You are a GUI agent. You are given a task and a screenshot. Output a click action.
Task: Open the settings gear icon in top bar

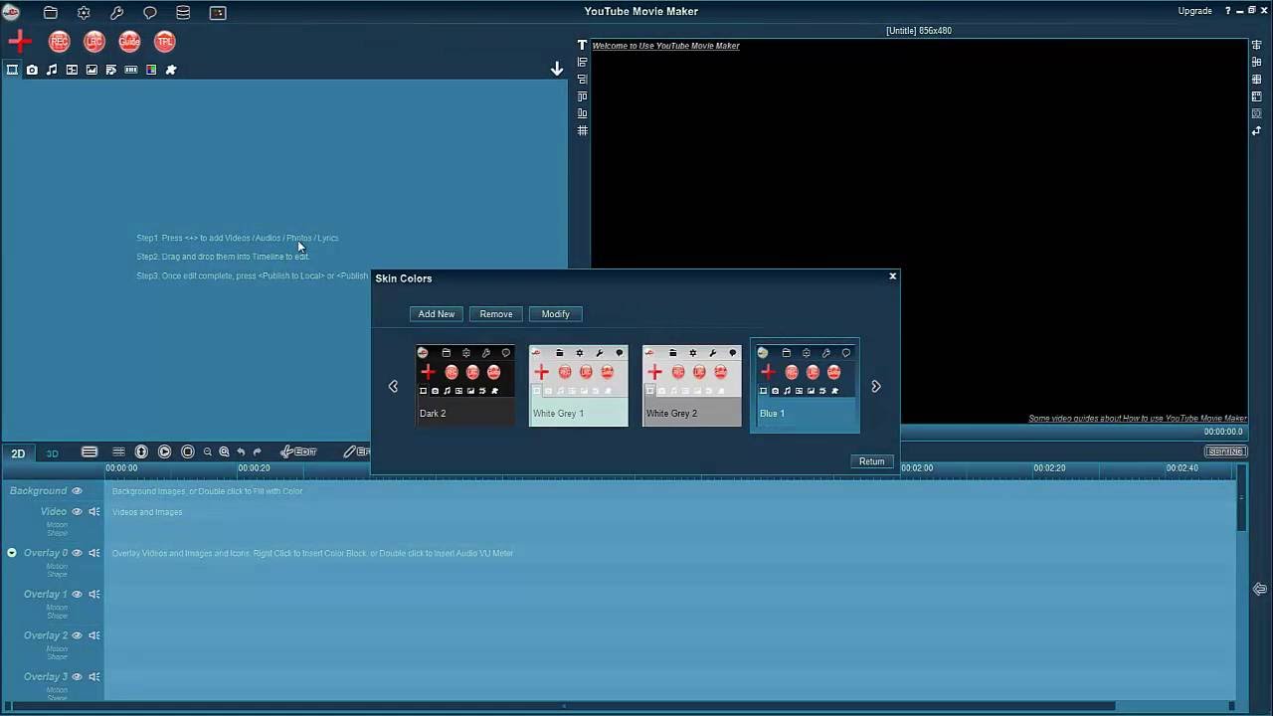[84, 13]
